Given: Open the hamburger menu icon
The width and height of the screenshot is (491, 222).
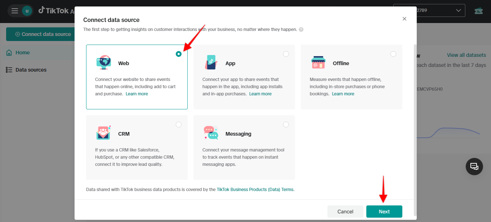Looking at the screenshot, I should coord(15,11).
